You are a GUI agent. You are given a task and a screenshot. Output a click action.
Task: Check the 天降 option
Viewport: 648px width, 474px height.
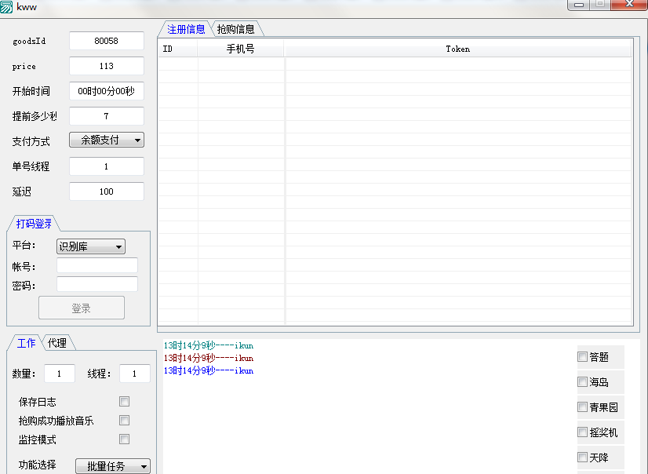click(x=581, y=457)
